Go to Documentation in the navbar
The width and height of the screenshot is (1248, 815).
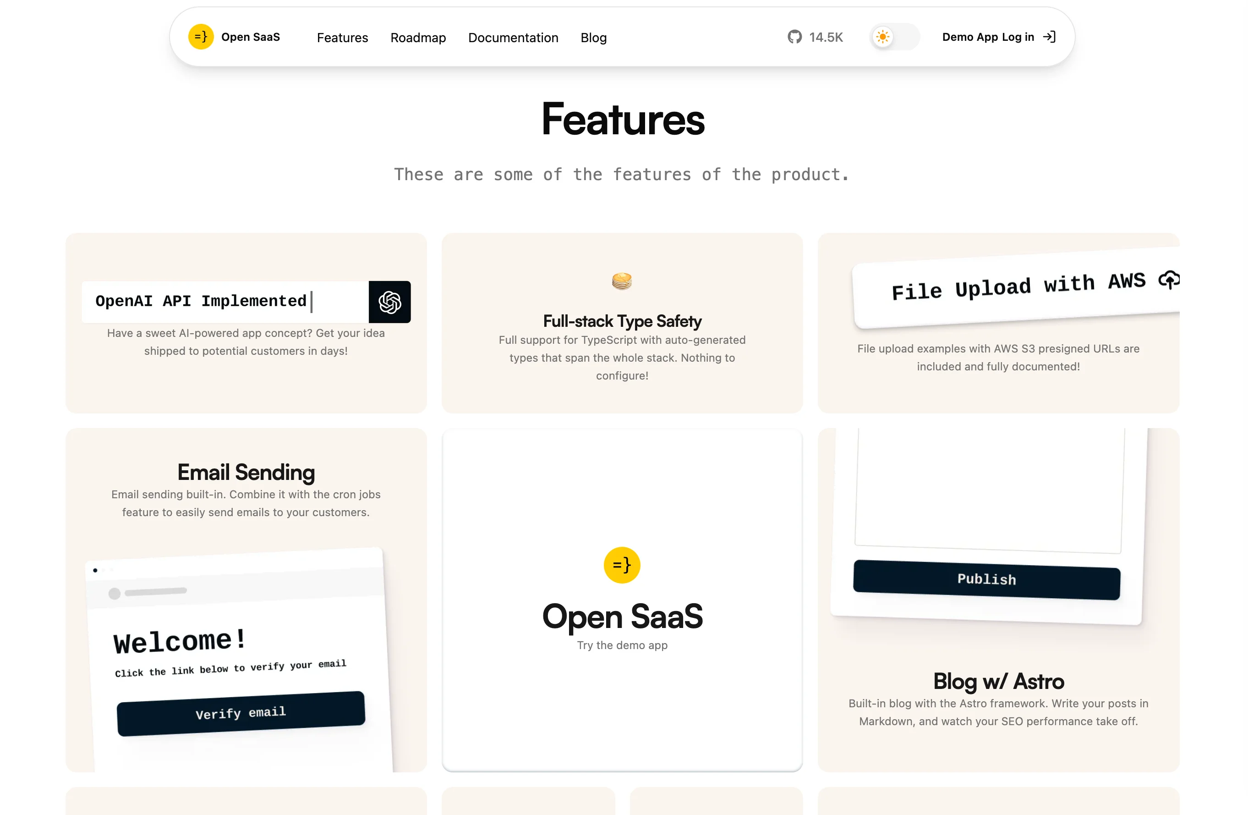point(513,38)
